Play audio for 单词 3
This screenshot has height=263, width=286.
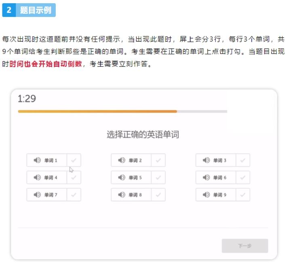coord(206,160)
